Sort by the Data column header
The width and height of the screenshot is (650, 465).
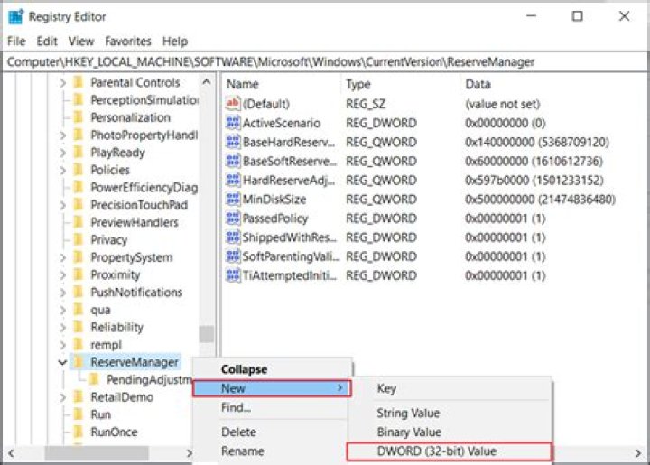[x=478, y=84]
